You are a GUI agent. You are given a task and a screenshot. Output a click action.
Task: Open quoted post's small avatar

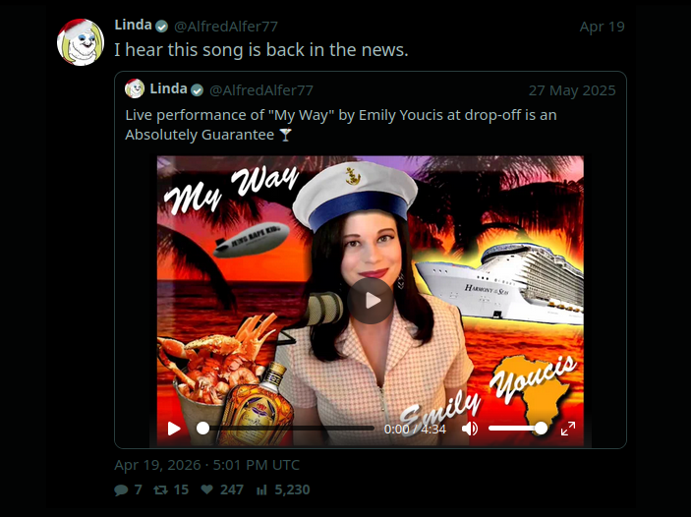(135, 89)
